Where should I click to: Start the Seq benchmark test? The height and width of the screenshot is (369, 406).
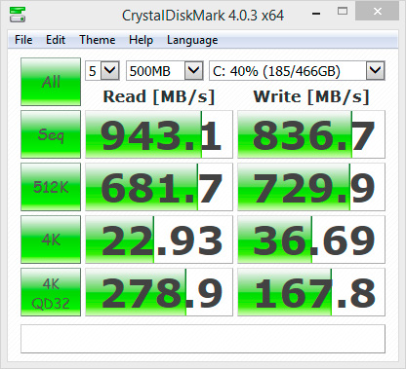tap(51, 134)
